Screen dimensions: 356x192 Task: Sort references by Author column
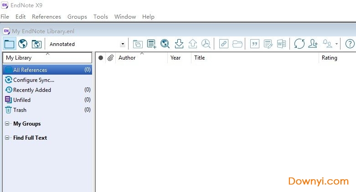[x=142, y=58]
